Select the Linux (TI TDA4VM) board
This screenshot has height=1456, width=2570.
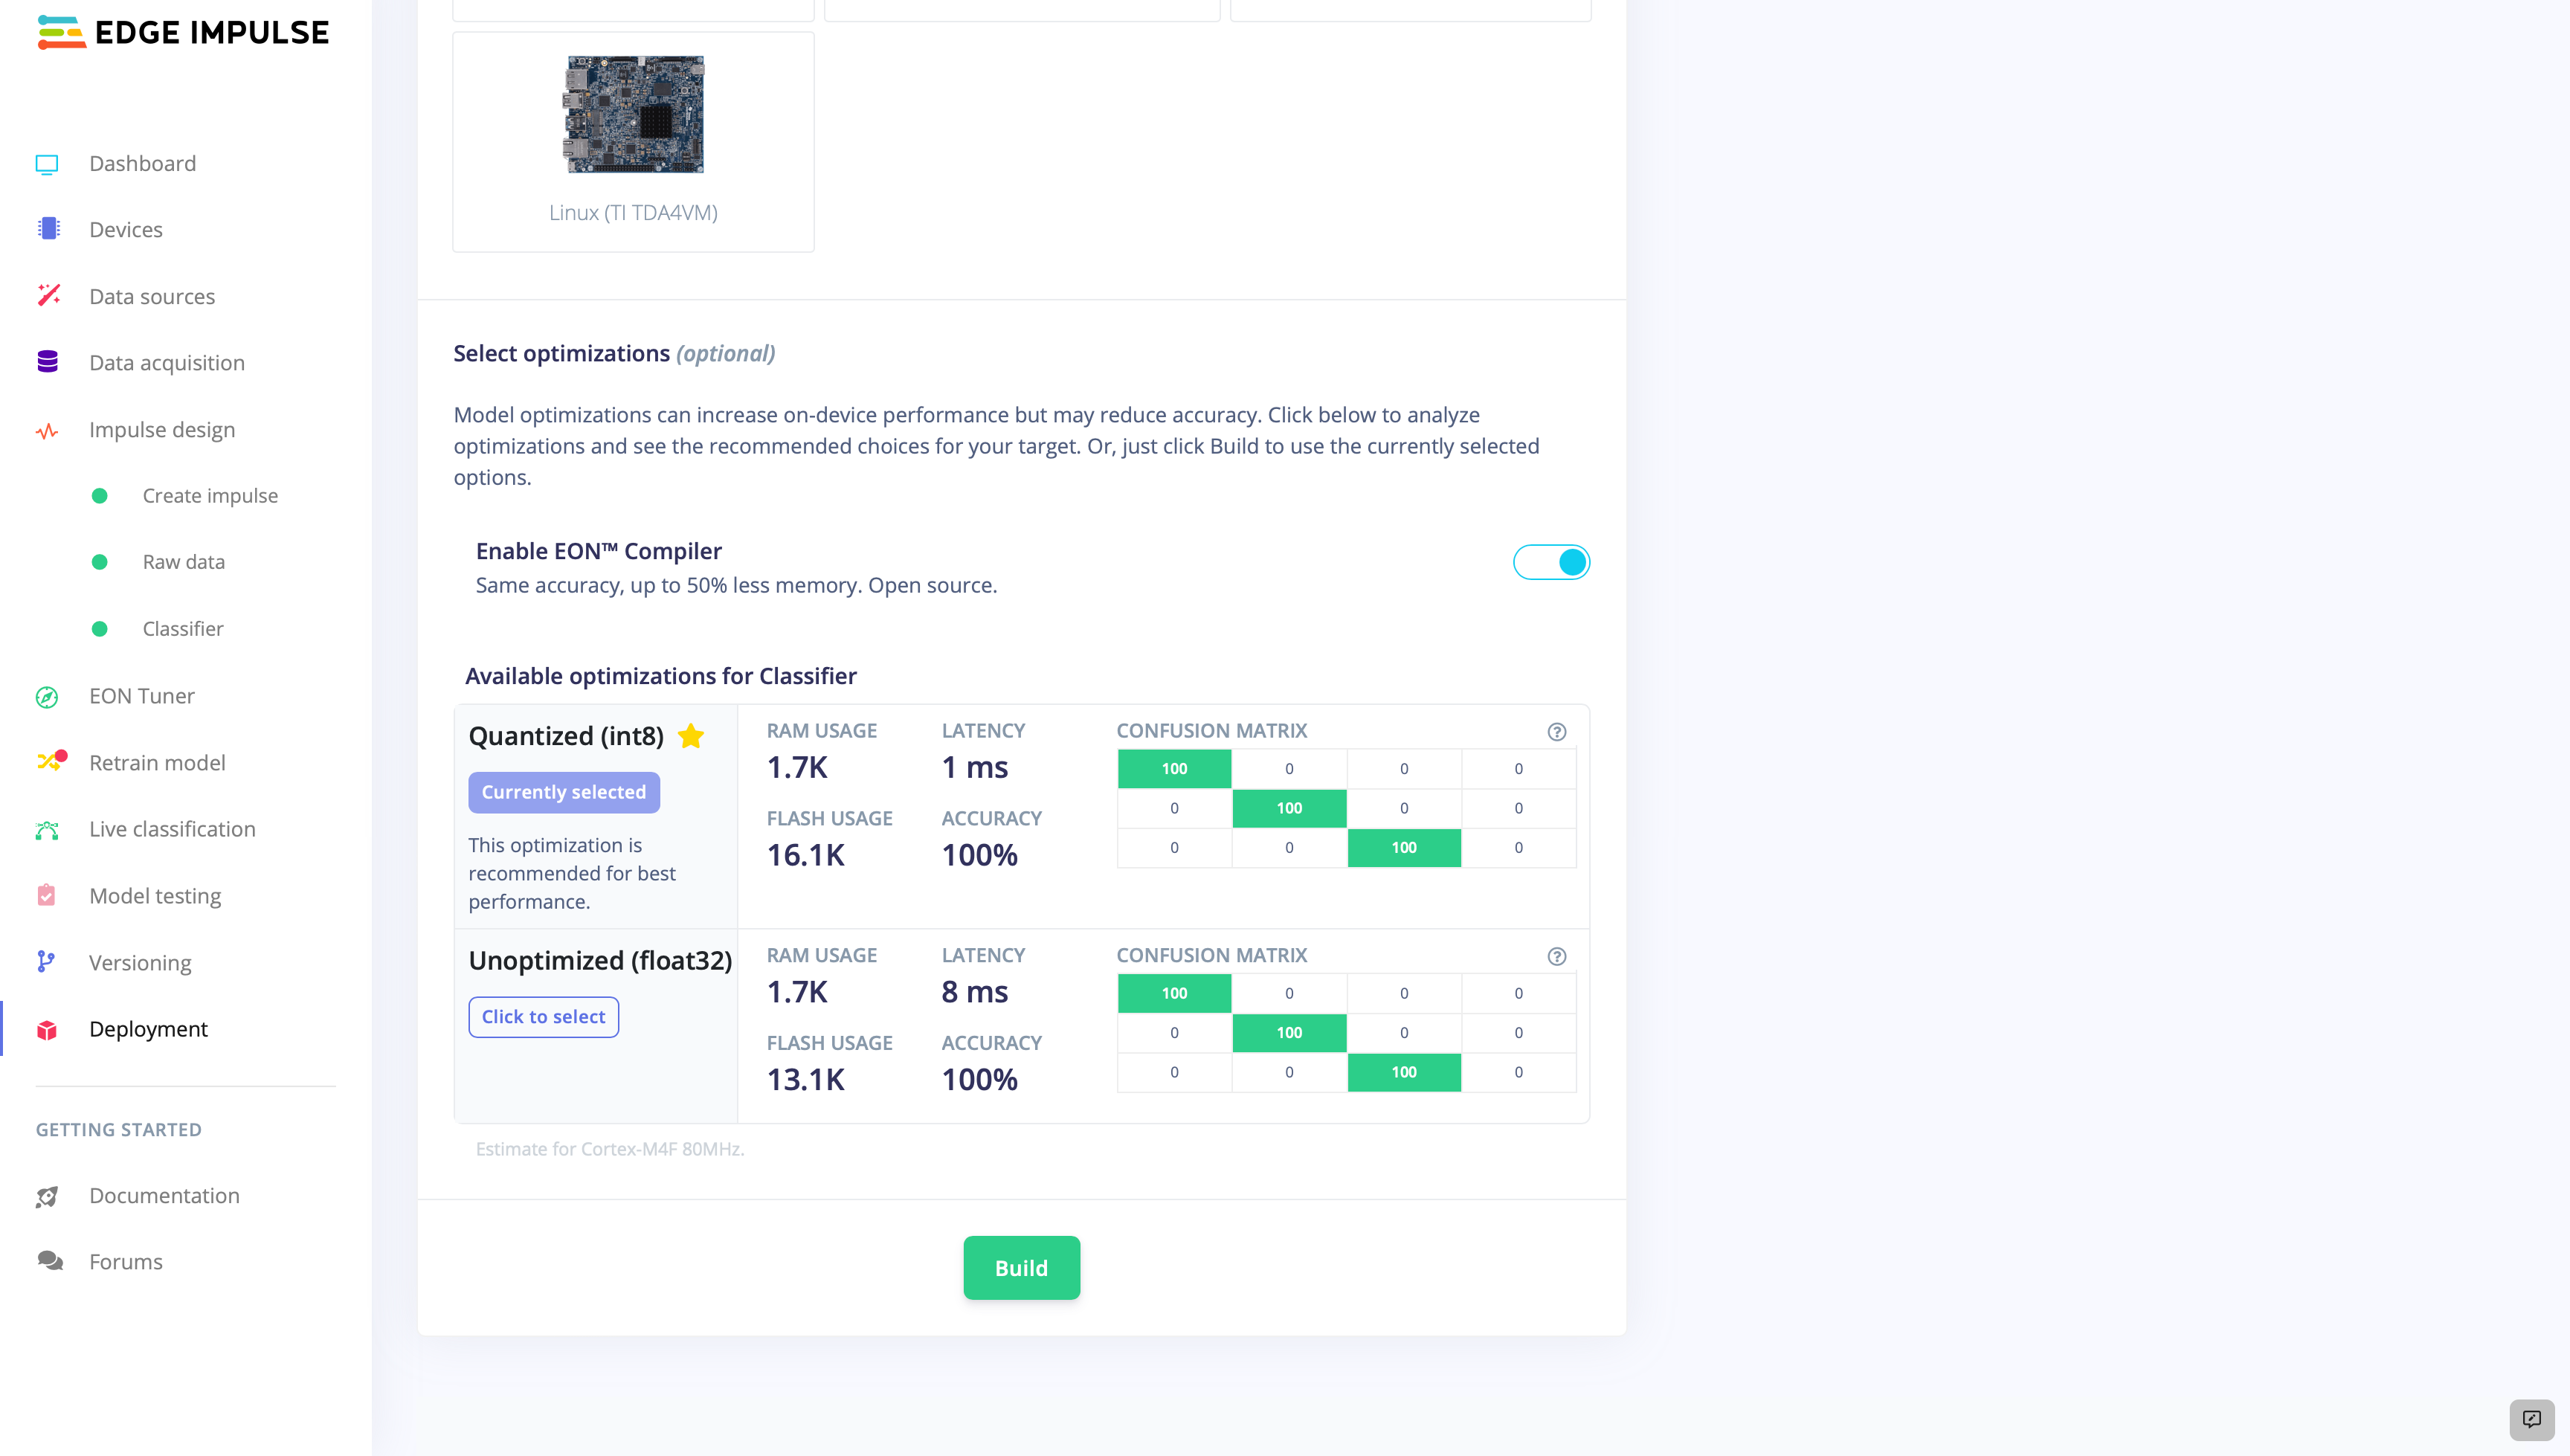click(633, 141)
